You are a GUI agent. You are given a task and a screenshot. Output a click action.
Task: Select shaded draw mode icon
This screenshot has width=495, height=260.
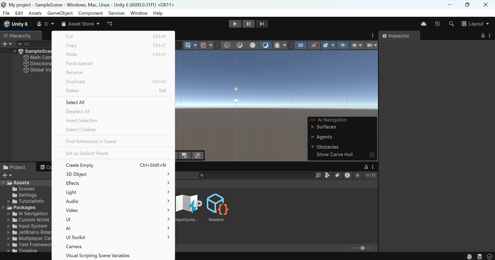tap(266, 45)
